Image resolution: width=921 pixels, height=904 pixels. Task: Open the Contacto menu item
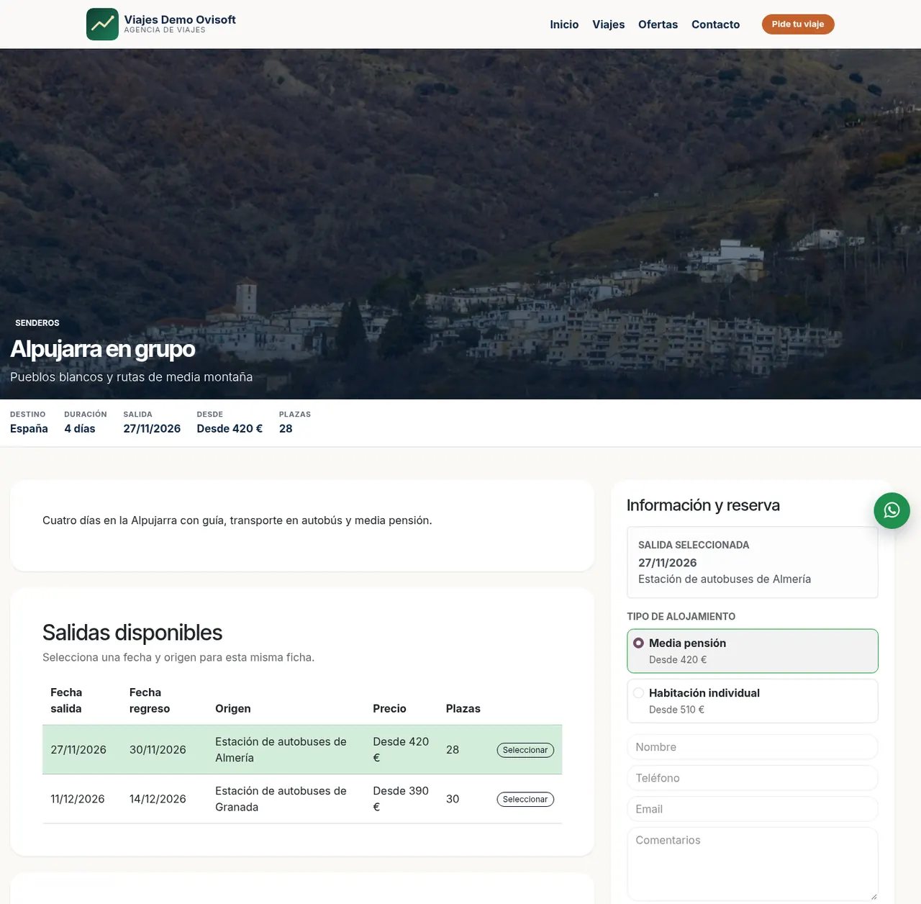click(716, 24)
